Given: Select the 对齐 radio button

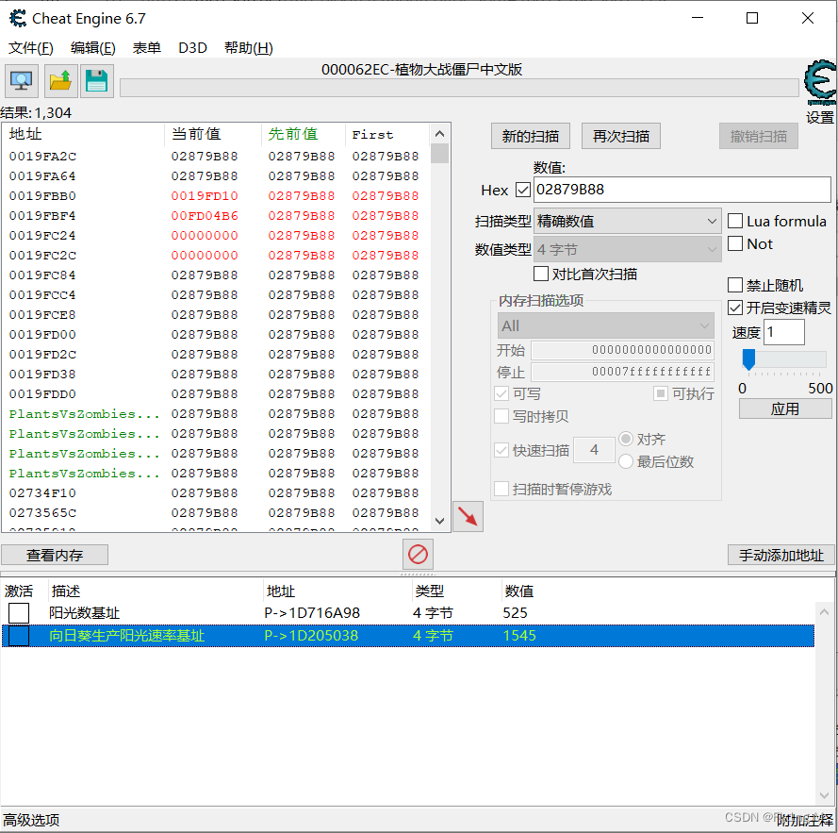Looking at the screenshot, I should [x=626, y=440].
